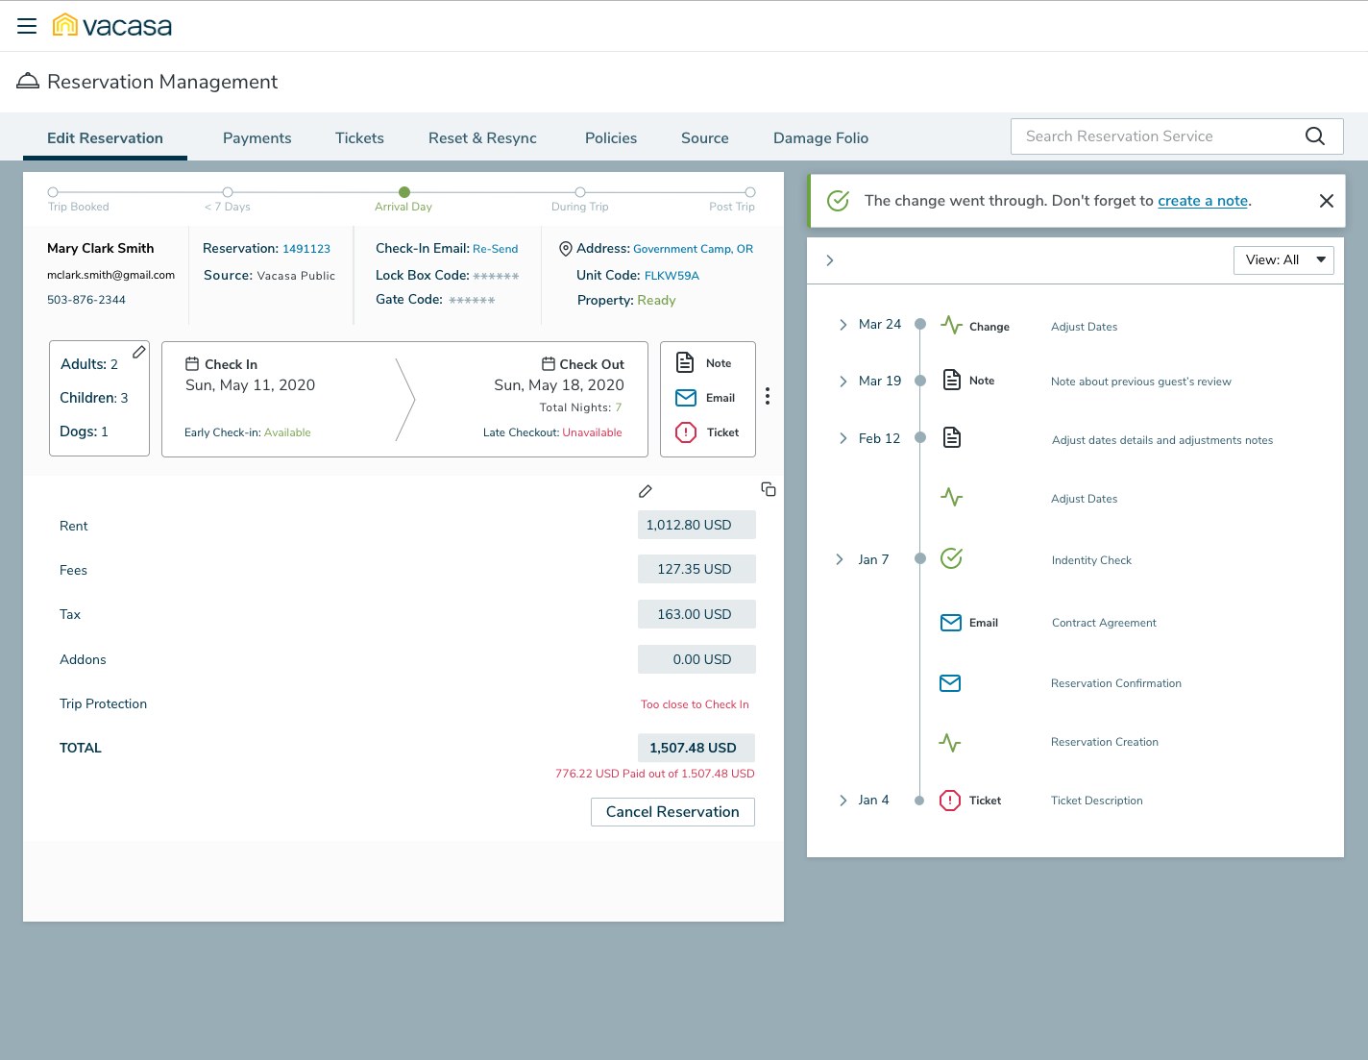
Task: Open reservation number 1491123 link
Action: point(306,249)
